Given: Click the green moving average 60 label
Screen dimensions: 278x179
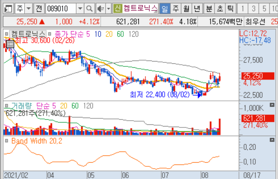Looking at the screenshot, I should (x=120, y=34).
